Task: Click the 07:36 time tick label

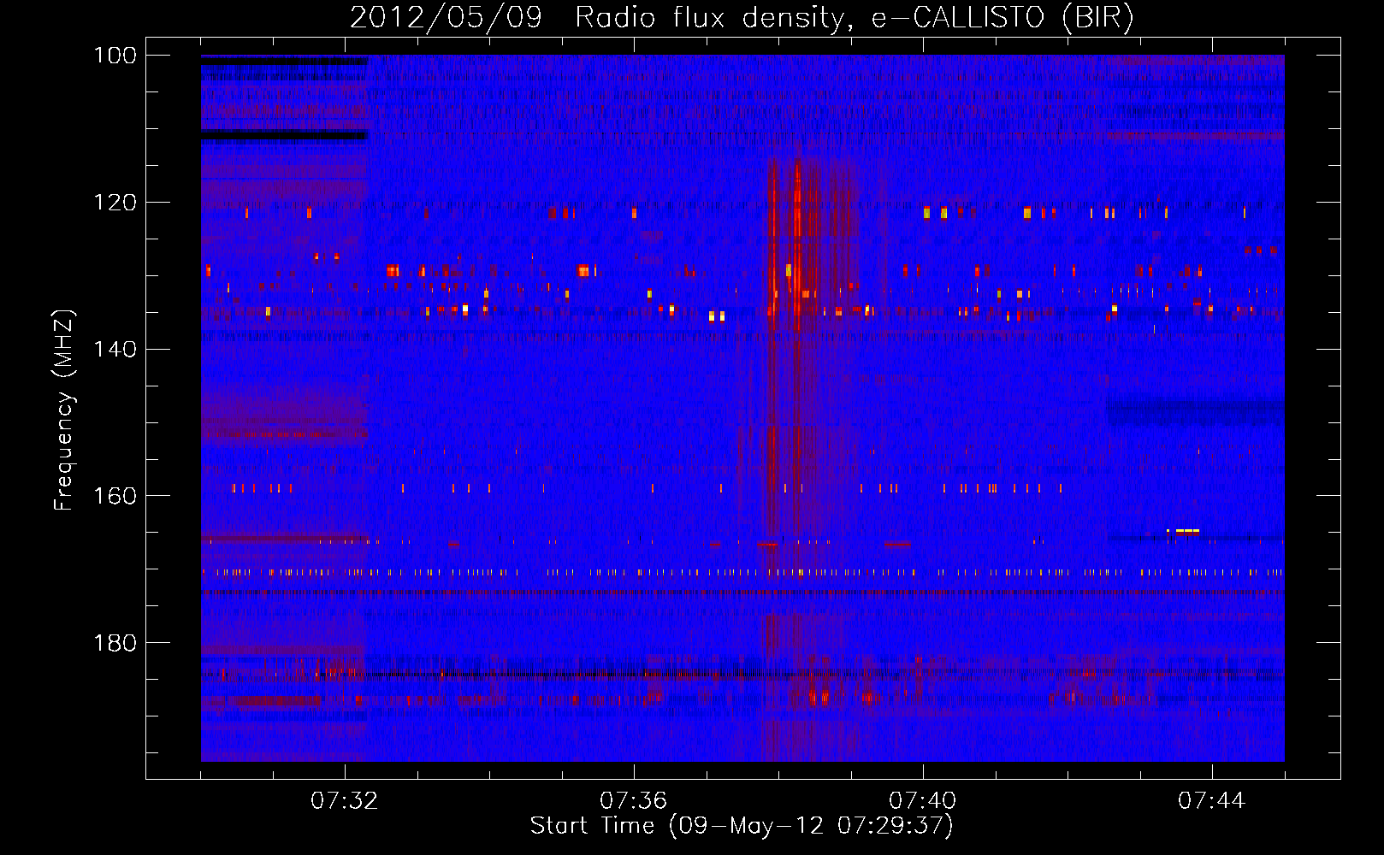Action: tap(634, 801)
